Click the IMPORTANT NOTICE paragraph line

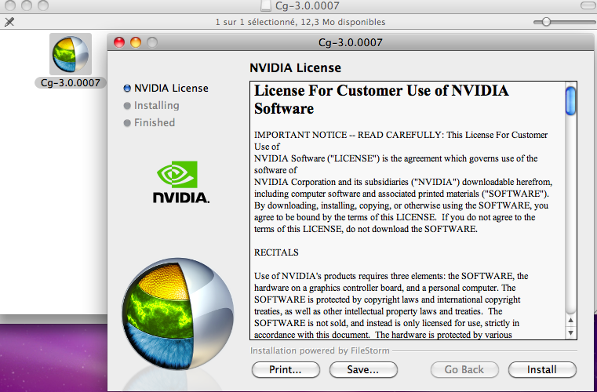[401, 135]
